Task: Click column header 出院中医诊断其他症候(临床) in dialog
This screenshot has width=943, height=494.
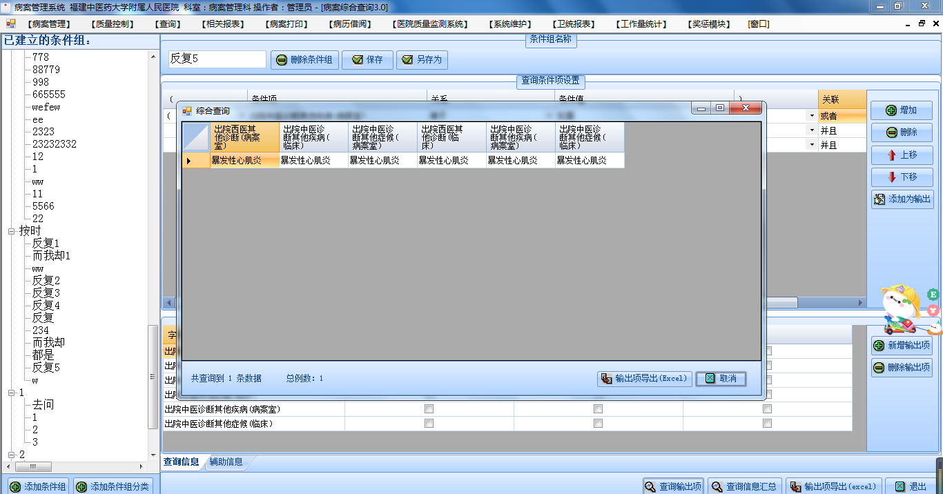Action: [x=590, y=137]
